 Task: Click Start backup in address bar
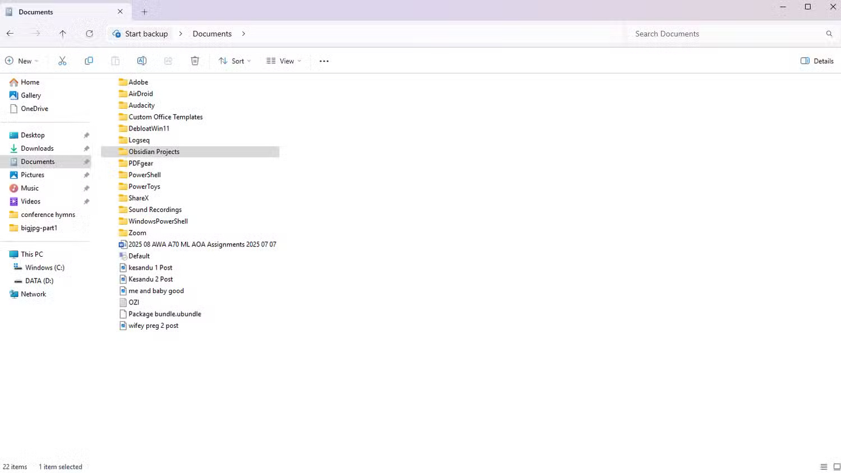pyautogui.click(x=146, y=34)
